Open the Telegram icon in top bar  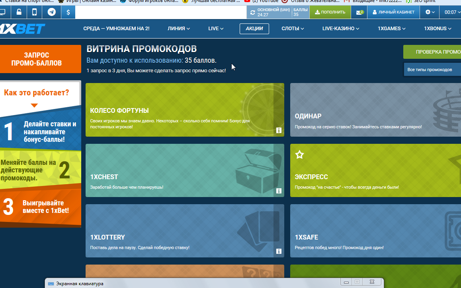(x=51, y=12)
